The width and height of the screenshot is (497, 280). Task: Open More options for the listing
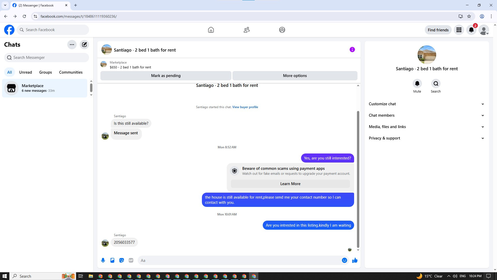point(295,76)
